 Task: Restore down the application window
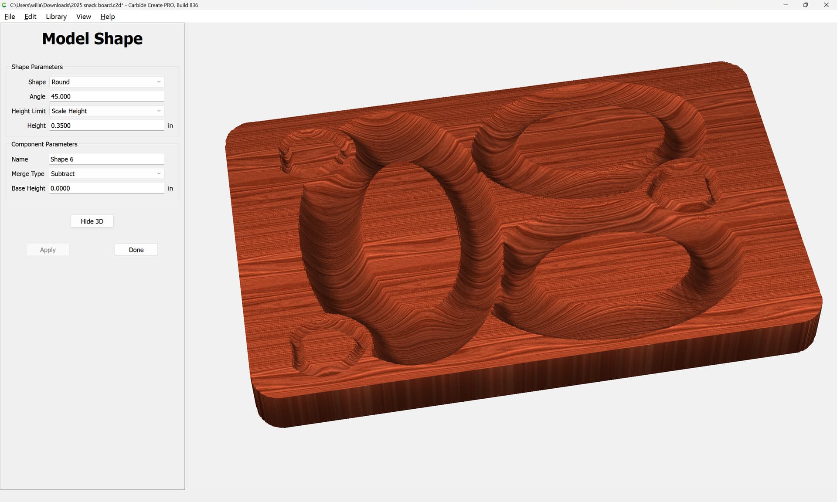point(806,5)
